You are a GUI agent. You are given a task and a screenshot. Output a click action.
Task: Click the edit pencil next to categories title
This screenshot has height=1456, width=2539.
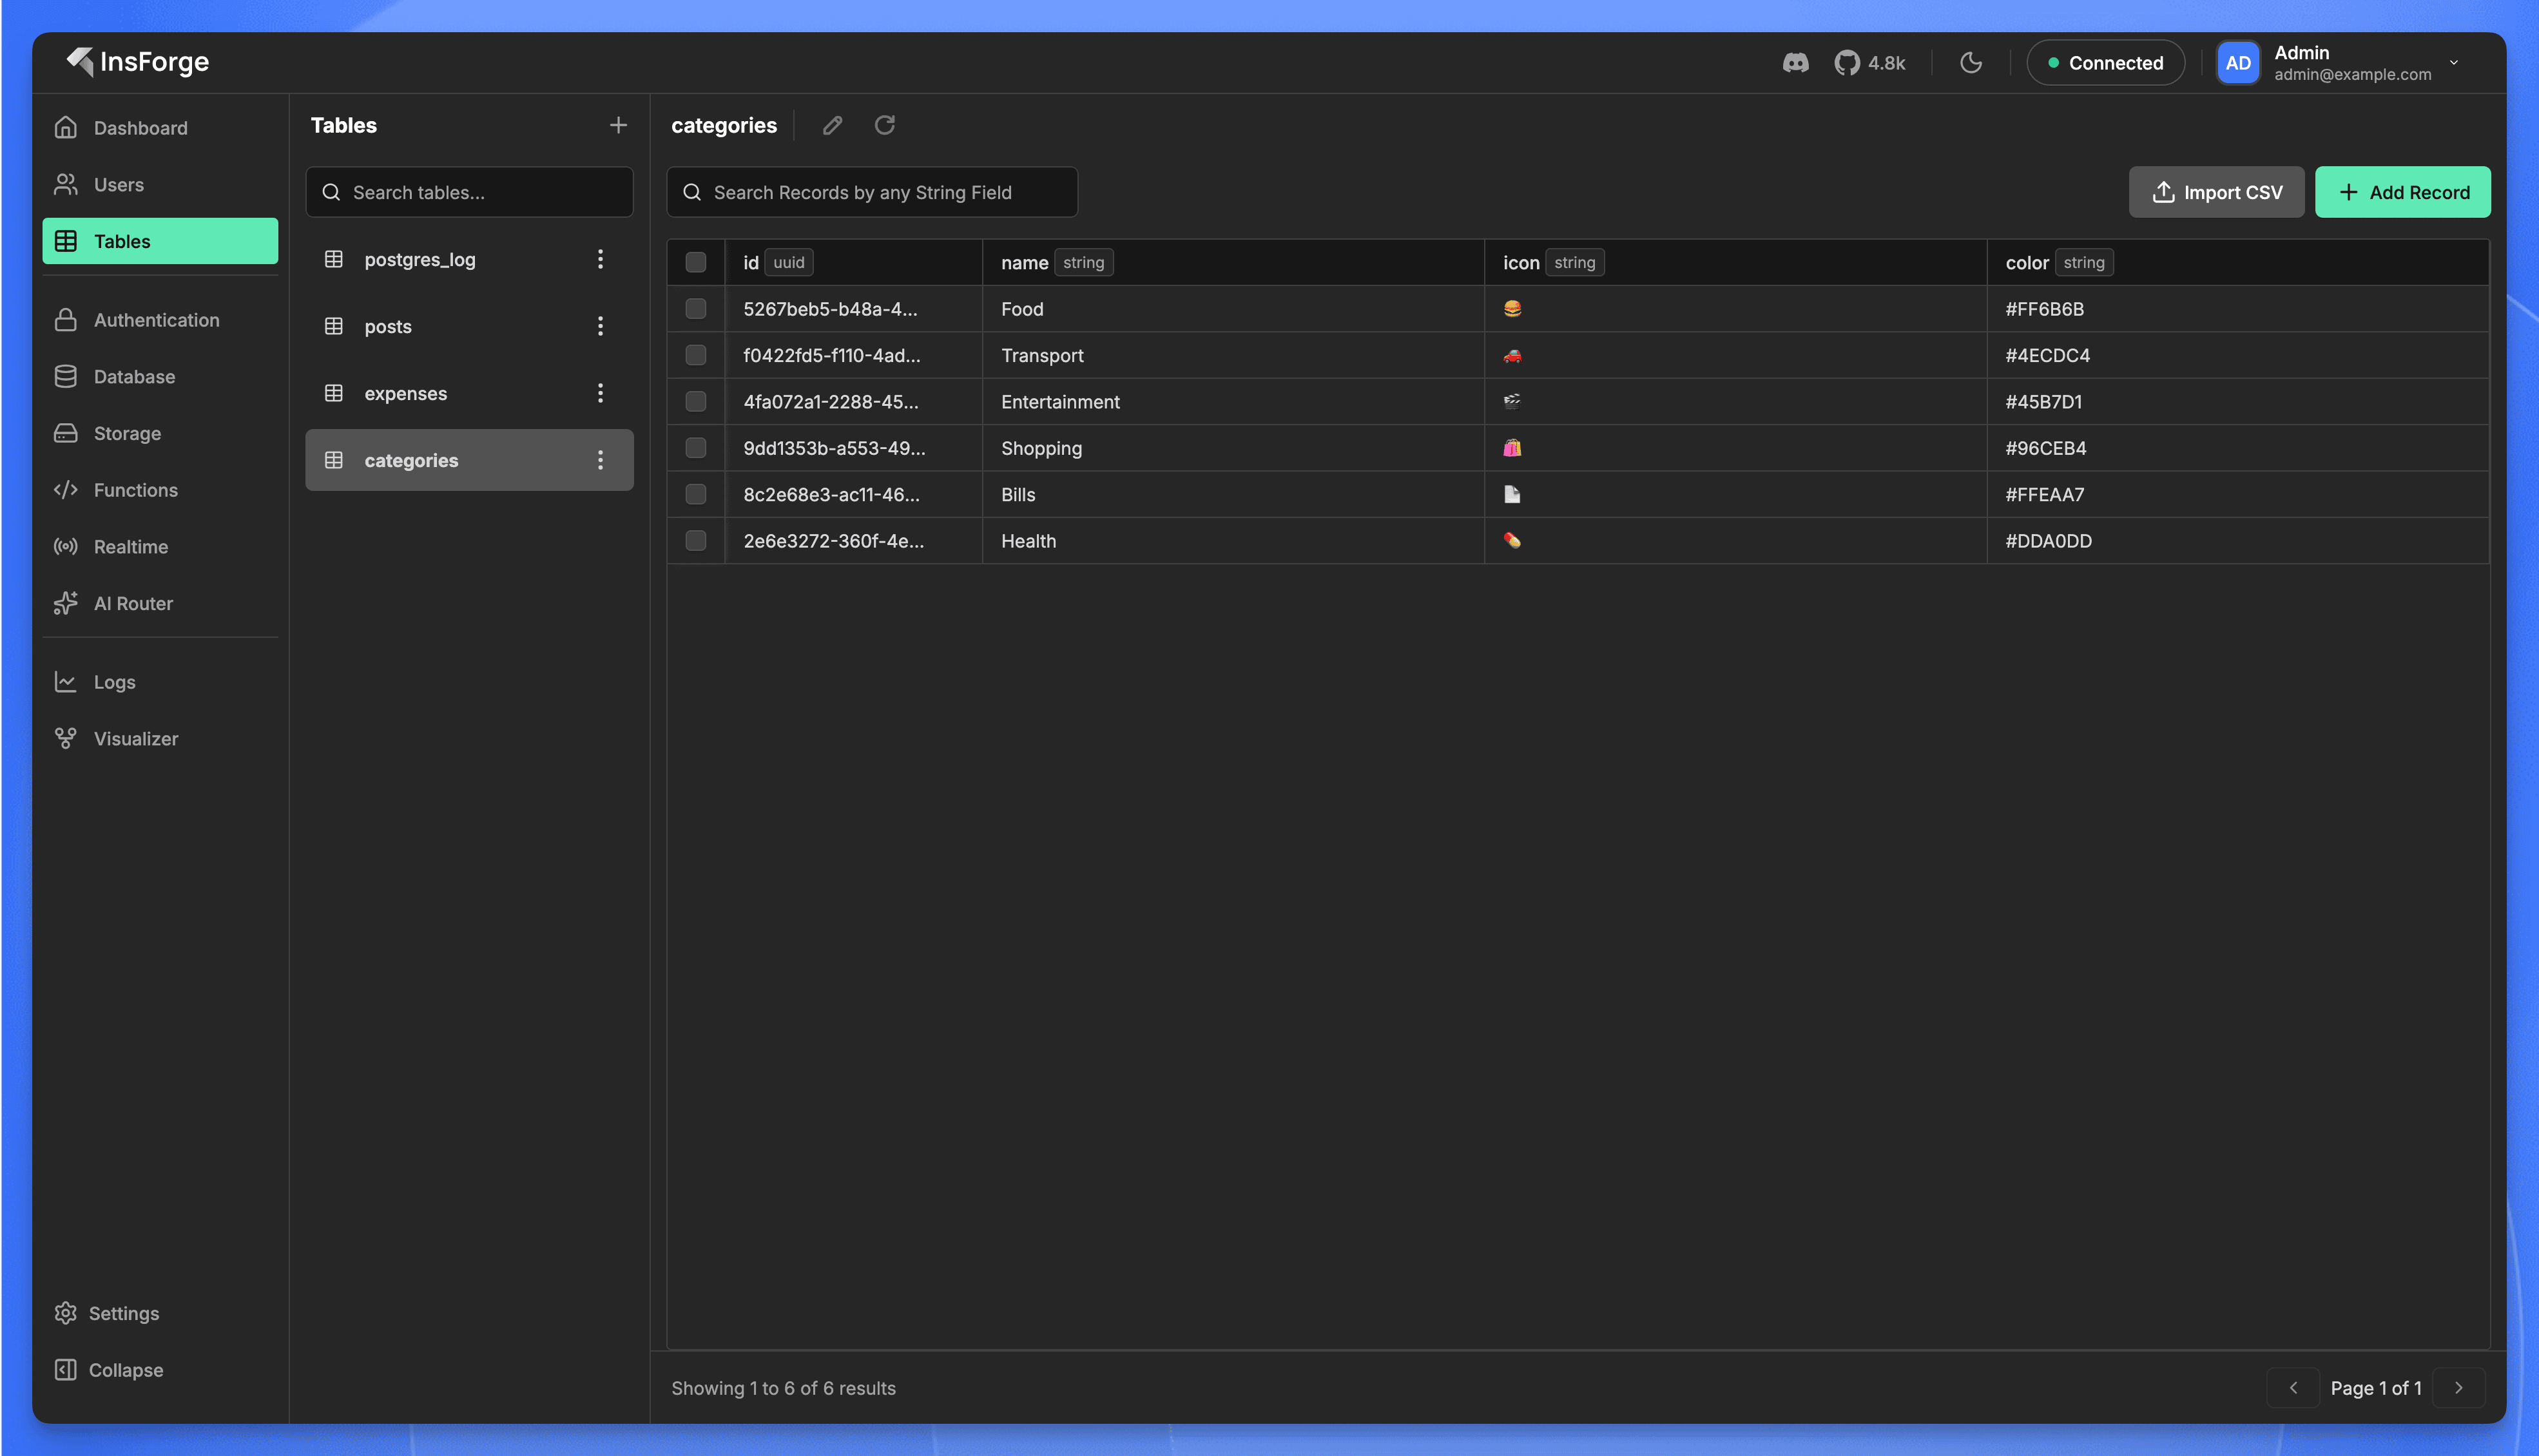[x=831, y=125]
